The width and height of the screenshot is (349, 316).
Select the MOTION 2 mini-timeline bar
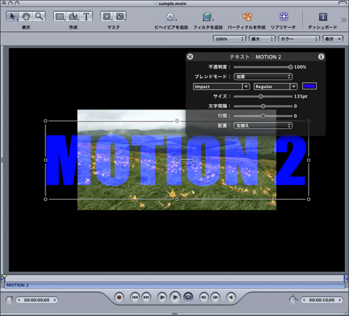point(174,285)
